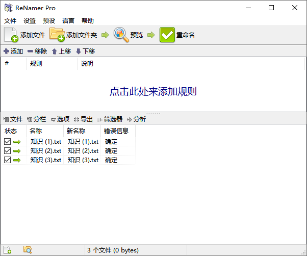Open the 筛选器 filters dropdown

110,119
